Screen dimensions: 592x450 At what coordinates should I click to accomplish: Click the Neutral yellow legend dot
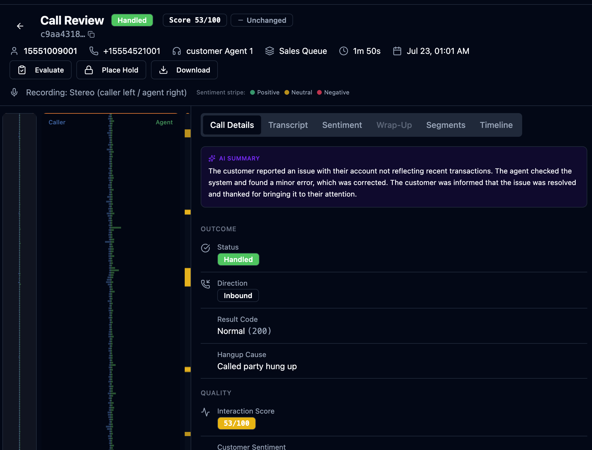click(x=287, y=92)
